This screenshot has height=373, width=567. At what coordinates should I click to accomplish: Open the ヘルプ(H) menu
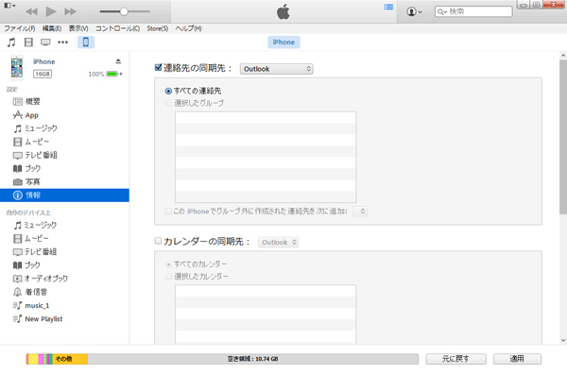188,28
